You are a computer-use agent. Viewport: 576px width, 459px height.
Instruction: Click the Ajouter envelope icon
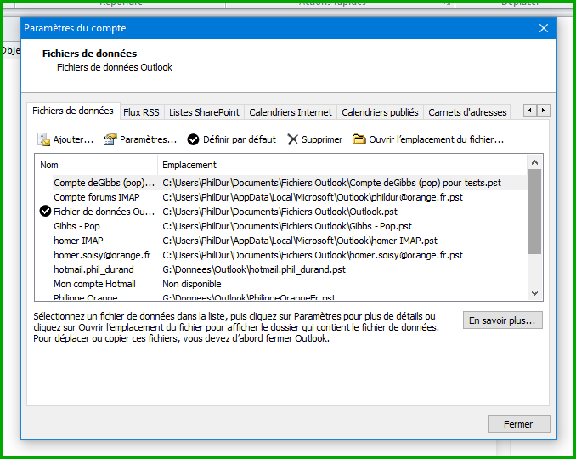point(43,139)
